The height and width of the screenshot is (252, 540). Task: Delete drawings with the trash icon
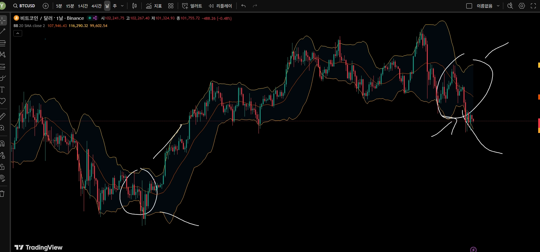[2, 194]
